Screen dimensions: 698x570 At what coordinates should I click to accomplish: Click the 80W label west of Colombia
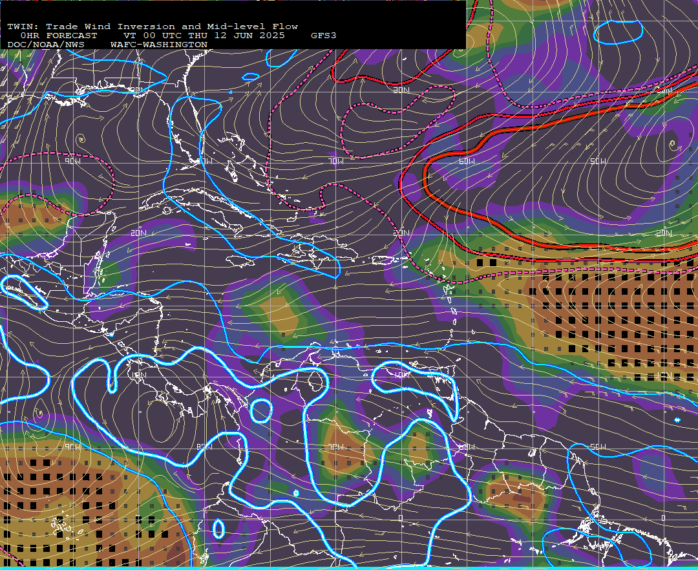(204, 447)
